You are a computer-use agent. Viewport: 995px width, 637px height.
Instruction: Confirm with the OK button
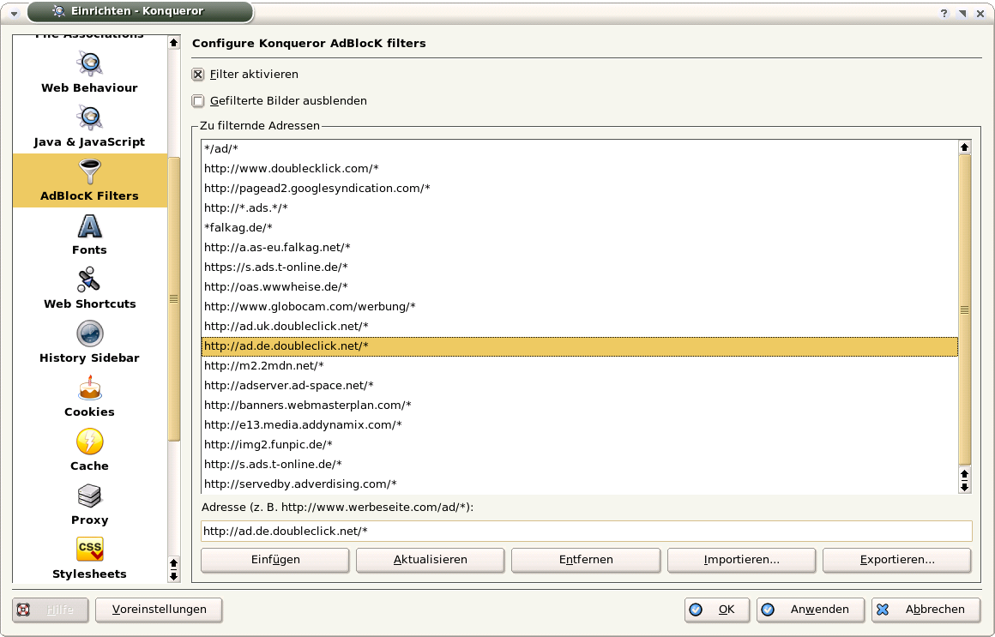pyautogui.click(x=716, y=610)
